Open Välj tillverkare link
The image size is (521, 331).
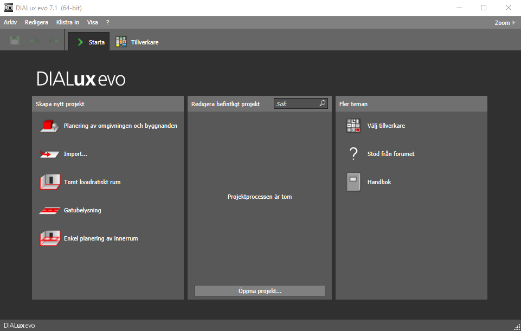click(386, 126)
